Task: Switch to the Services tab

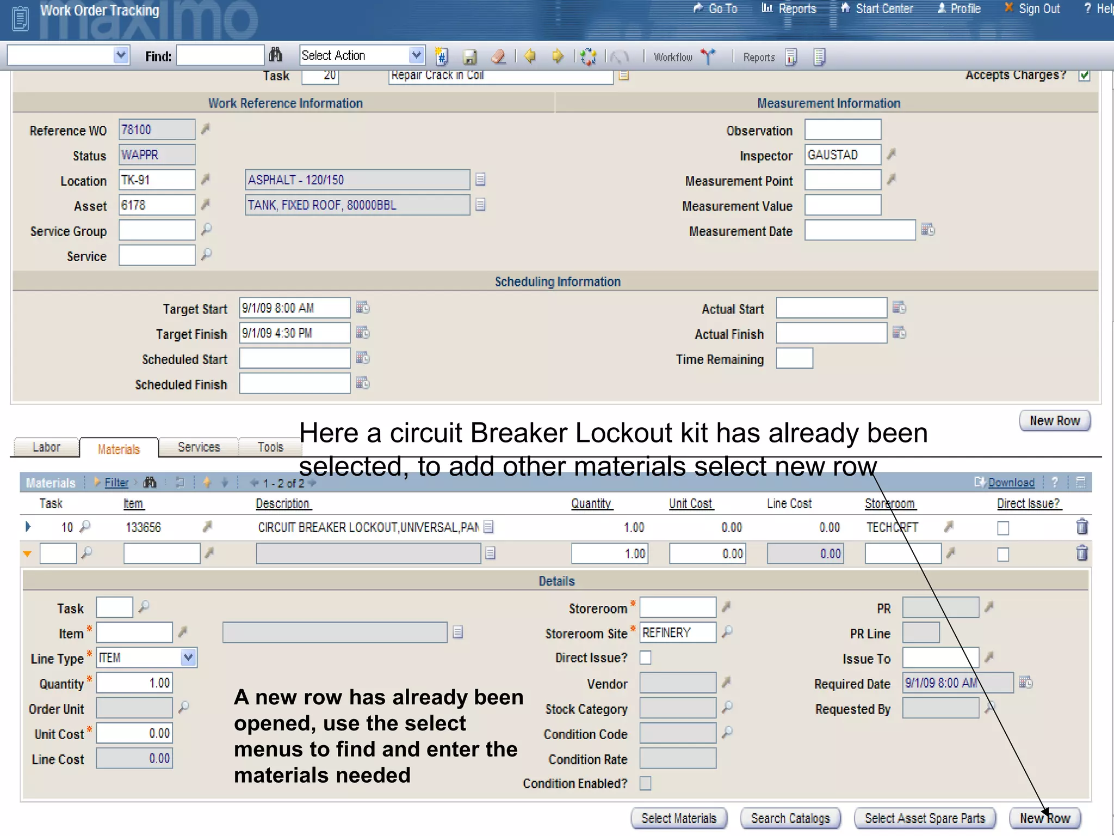Action: pyautogui.click(x=199, y=447)
